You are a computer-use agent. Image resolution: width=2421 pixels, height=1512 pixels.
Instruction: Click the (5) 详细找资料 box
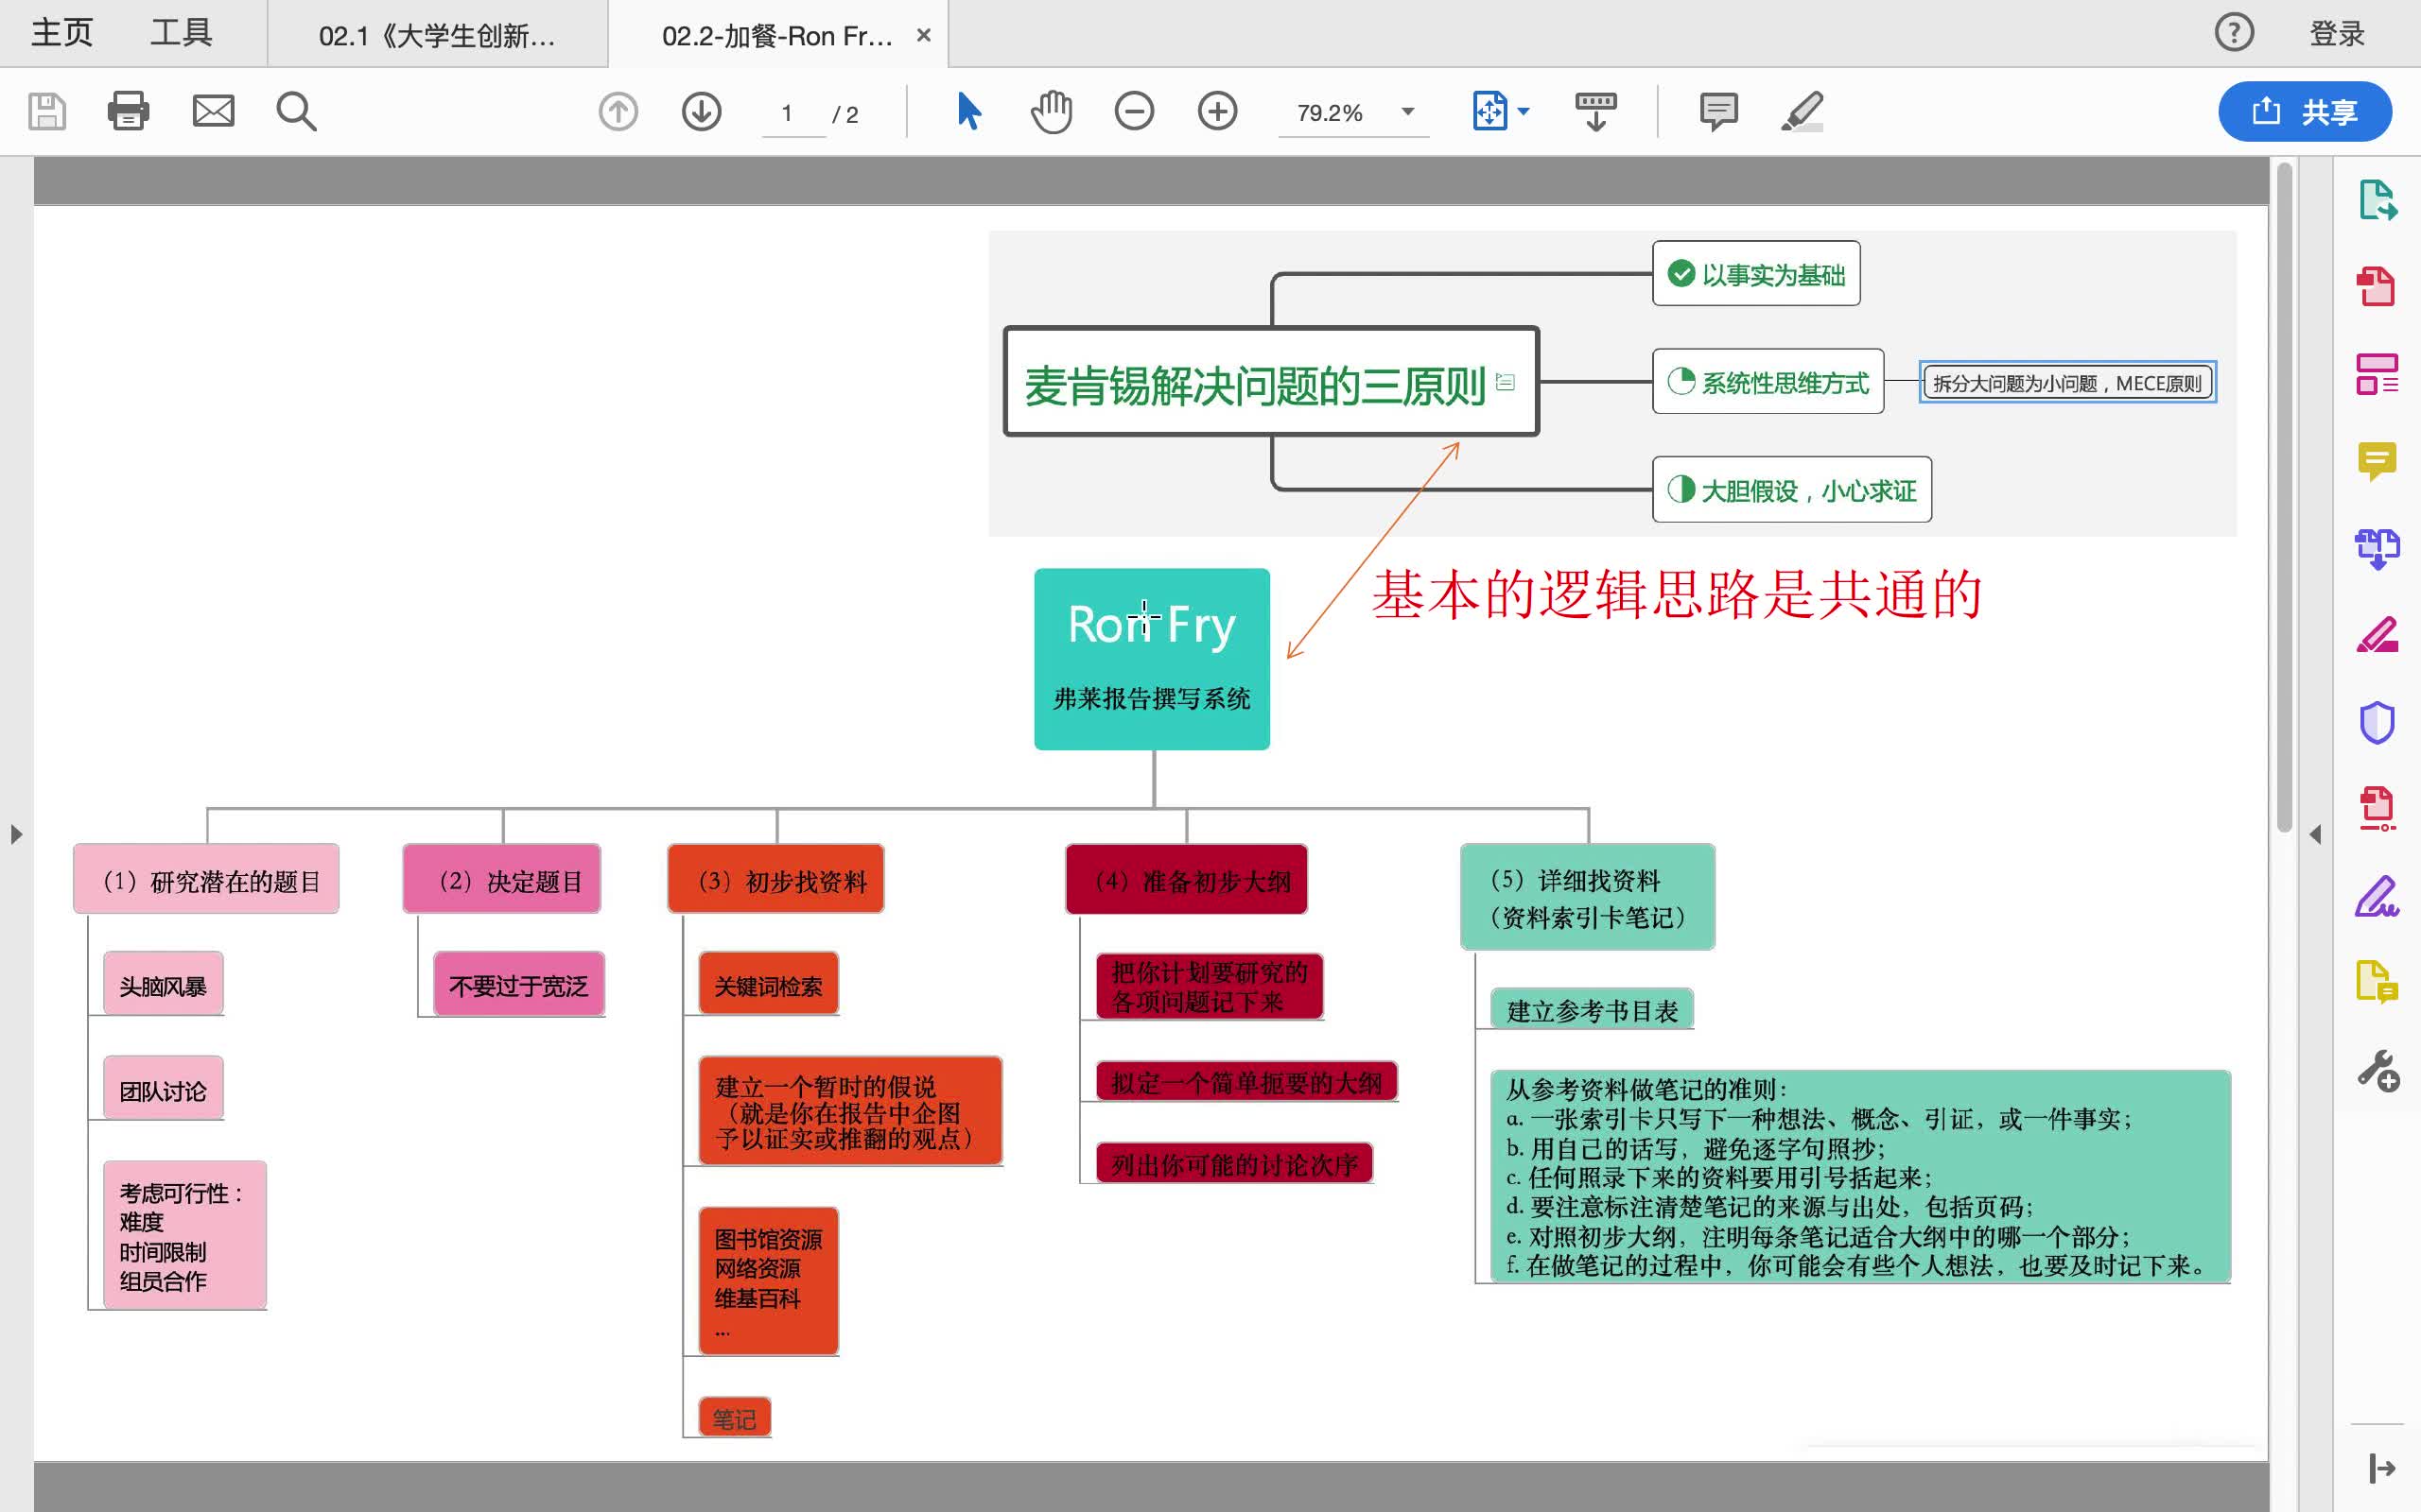click(1588, 897)
